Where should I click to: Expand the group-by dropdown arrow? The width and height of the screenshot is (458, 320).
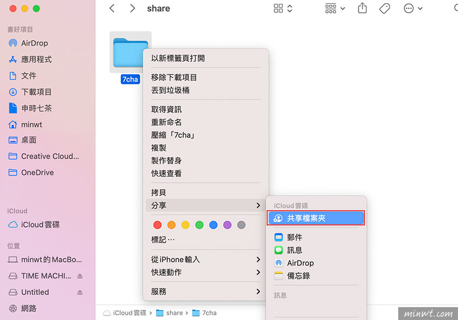point(343,9)
